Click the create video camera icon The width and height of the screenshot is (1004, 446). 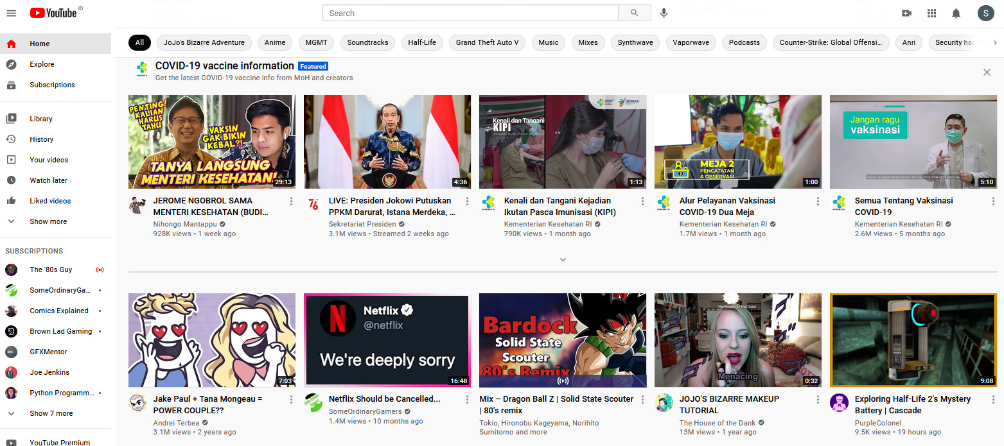907,13
